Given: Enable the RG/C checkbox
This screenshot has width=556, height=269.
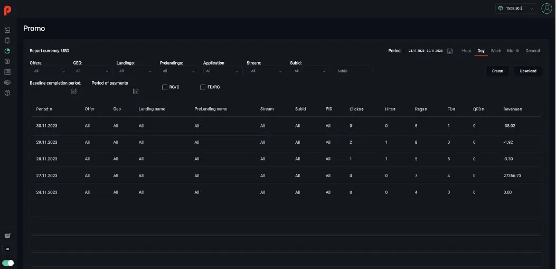Looking at the screenshot, I should 165,87.
